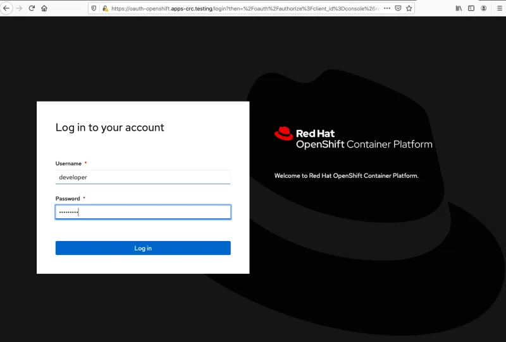Screen dimensions: 506x342
Task: Expand the page actions three-dot menu
Action: pos(387,8)
